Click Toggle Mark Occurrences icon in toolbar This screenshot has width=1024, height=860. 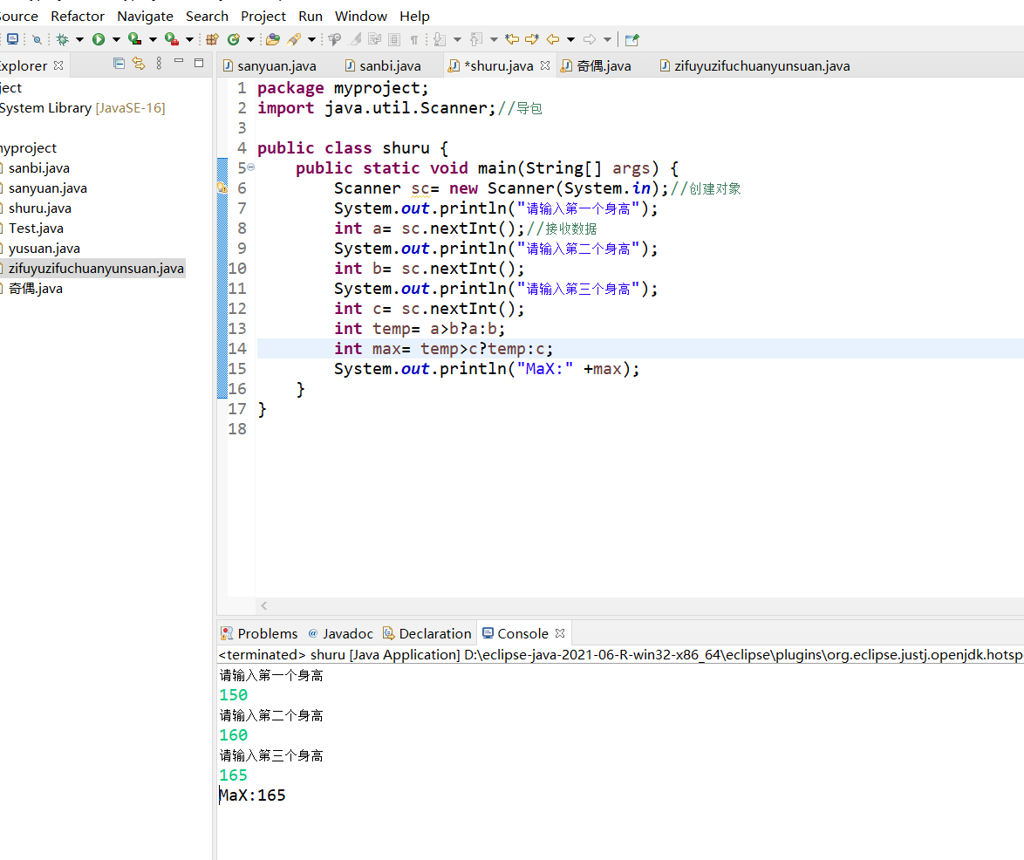355,39
